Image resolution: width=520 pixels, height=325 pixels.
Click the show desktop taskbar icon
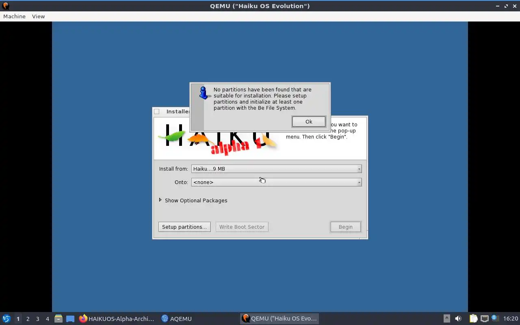pyautogui.click(x=70, y=318)
